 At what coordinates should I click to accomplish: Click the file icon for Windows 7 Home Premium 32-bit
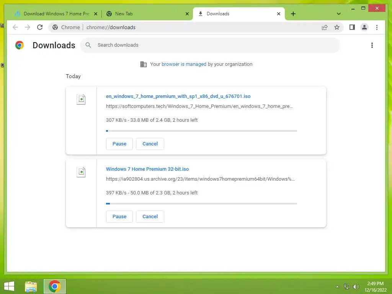81,172
